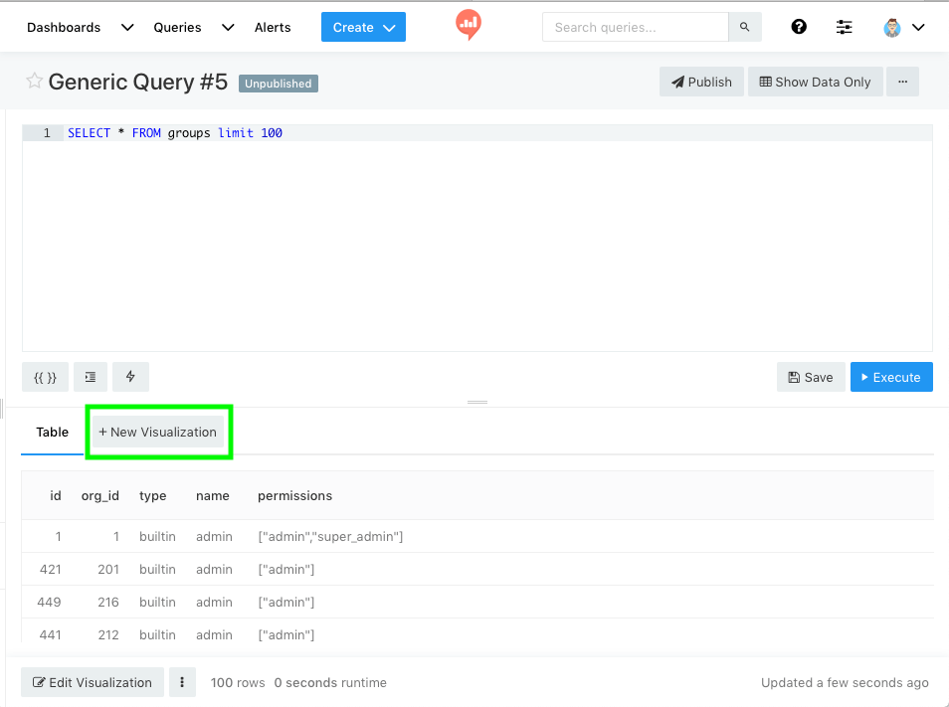Click the Search queries input field
Viewport: 949px width, 707px height.
click(636, 27)
